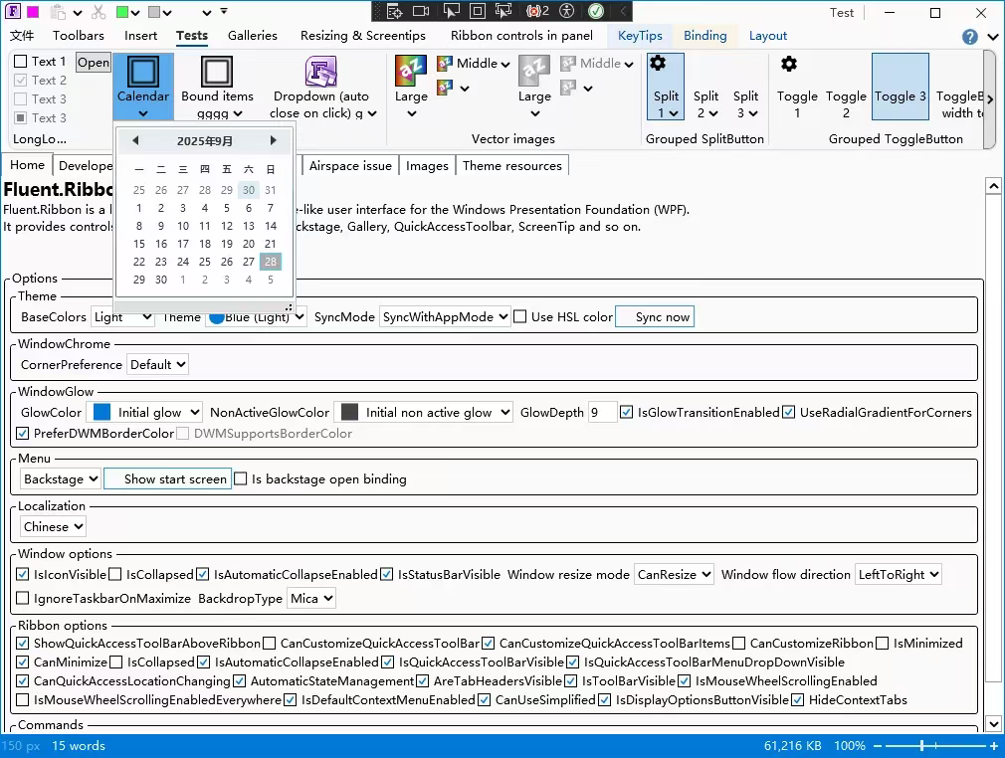This screenshot has width=1005, height=758.
Task: Expand the Split 3 dropdown
Action: click(x=746, y=112)
